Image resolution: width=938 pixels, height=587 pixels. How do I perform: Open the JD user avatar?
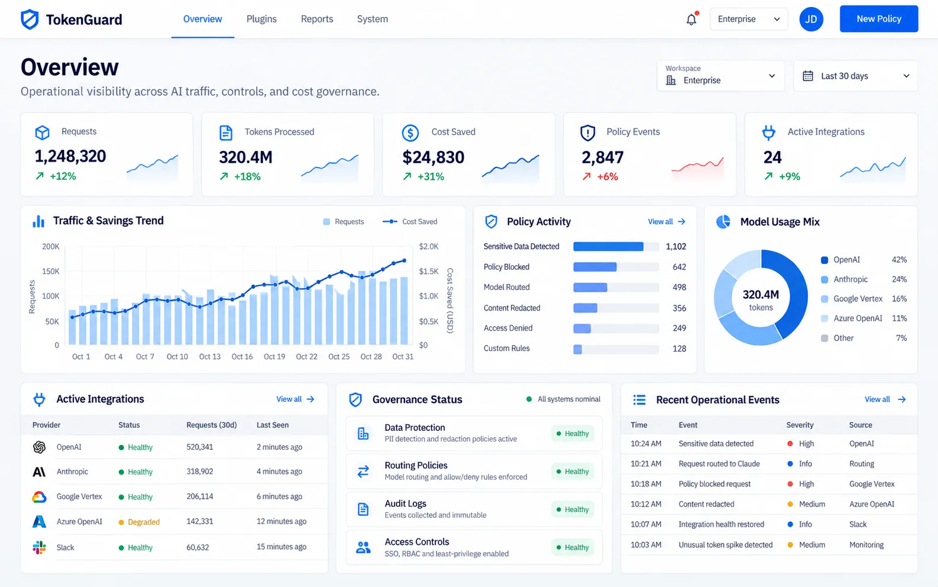pos(811,19)
